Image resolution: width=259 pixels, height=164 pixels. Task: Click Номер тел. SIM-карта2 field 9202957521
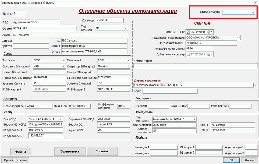(x=114, y=78)
